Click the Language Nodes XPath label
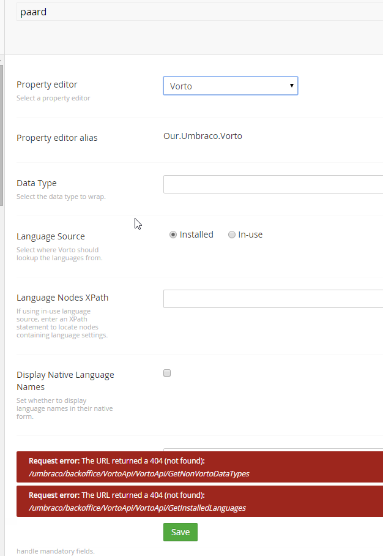 click(x=62, y=298)
